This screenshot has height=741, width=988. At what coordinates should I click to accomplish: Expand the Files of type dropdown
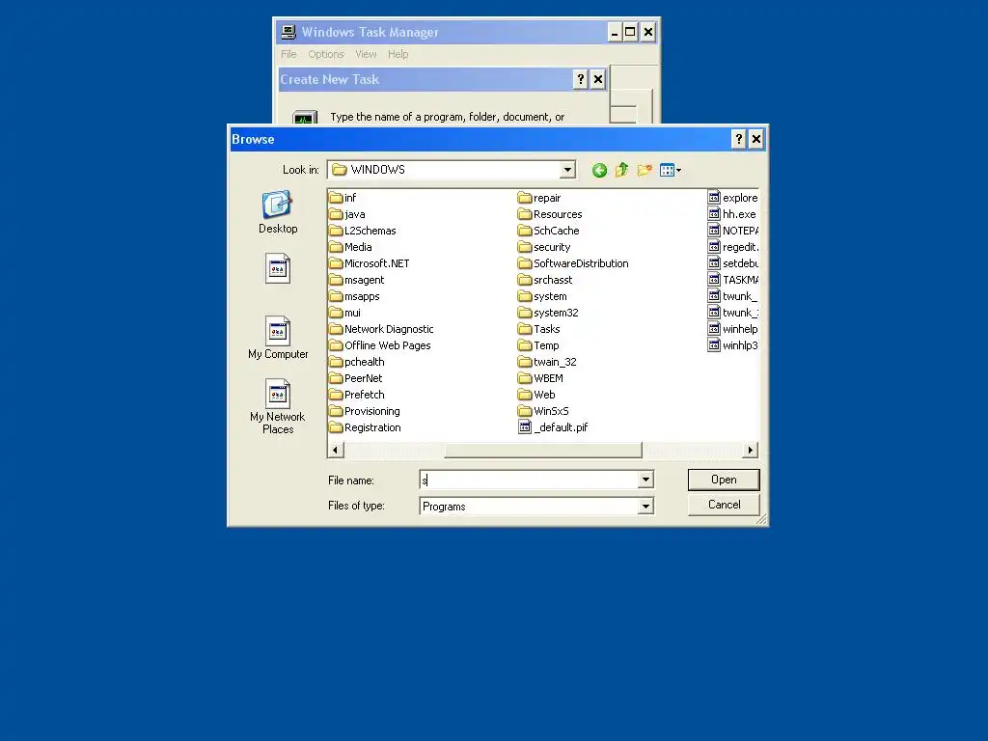pos(645,506)
